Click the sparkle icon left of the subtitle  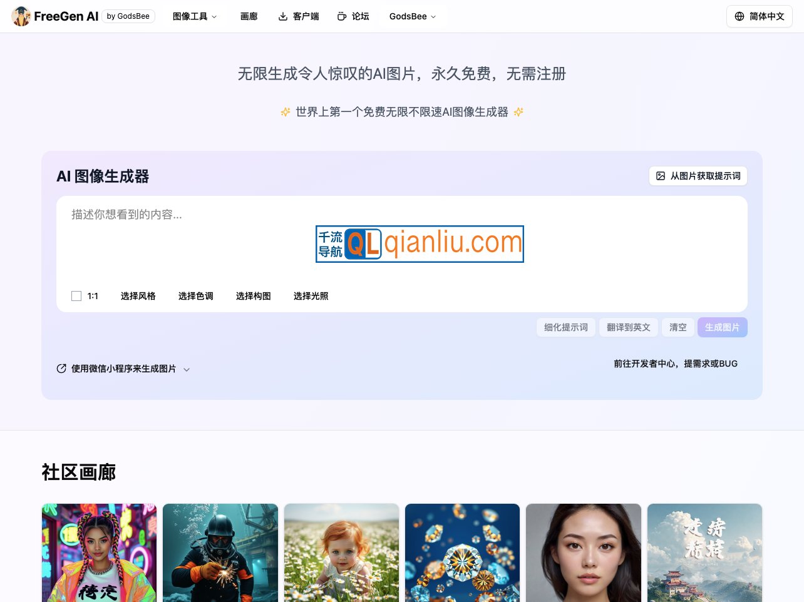tap(286, 112)
